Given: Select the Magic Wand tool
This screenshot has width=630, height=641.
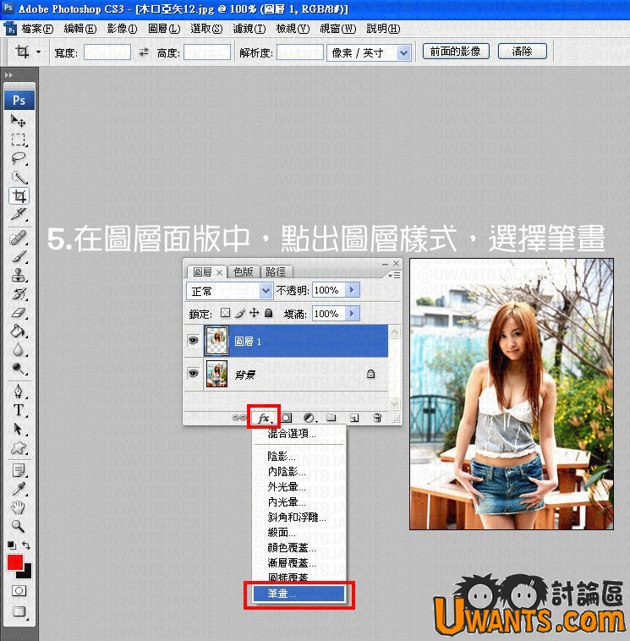Looking at the screenshot, I should point(18,177).
